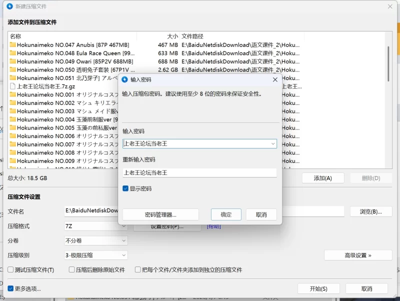
Task: Click the folder icon for Hokunaimeko NO.006
Action: coord(13,136)
